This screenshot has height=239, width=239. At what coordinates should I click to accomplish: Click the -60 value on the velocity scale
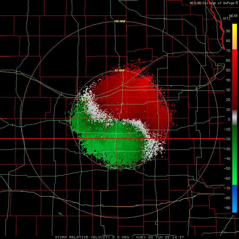227,178
